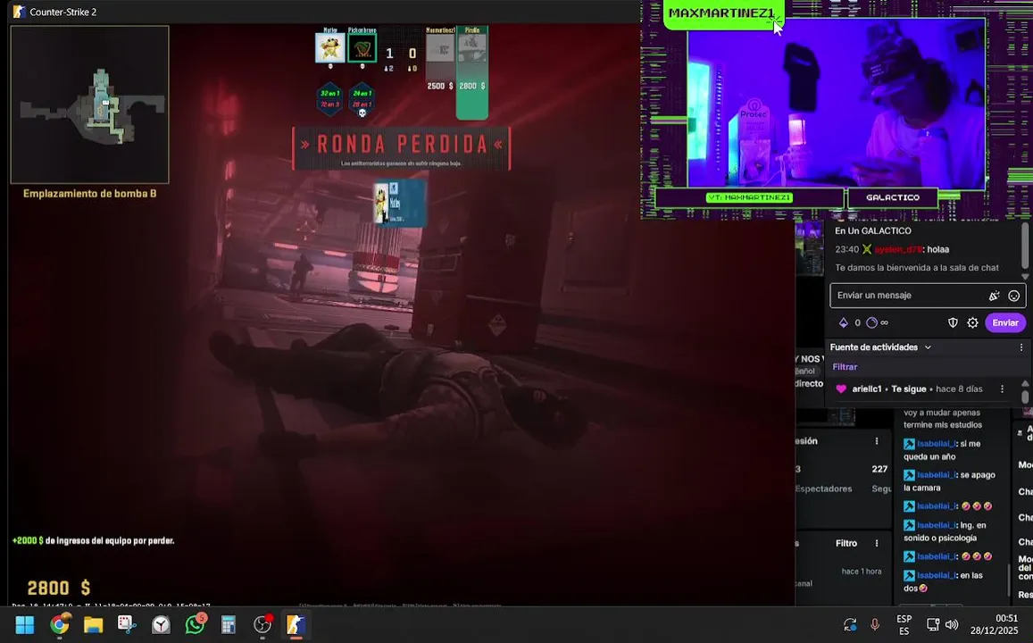Screen dimensions: 1033x643
Task: Click the ariellc1 username
Action: pos(866,389)
